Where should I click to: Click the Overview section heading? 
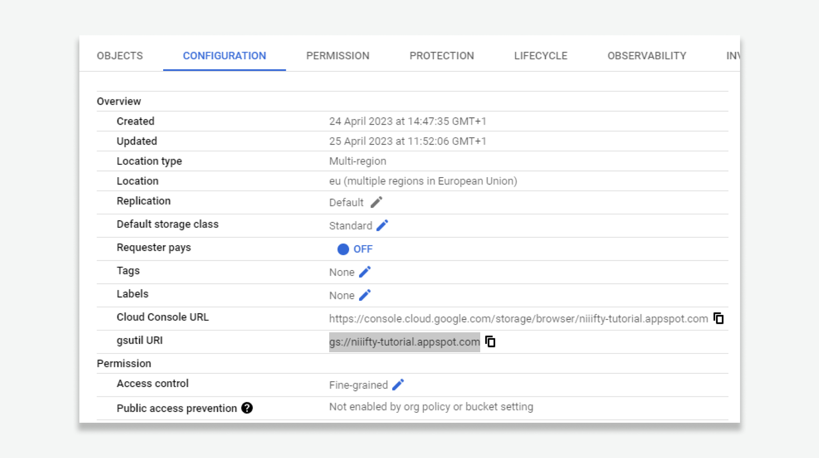click(119, 101)
